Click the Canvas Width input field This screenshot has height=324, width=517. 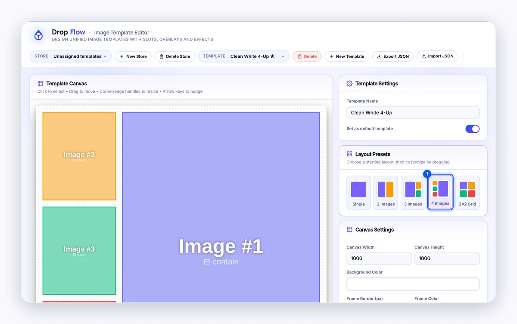(x=379, y=258)
